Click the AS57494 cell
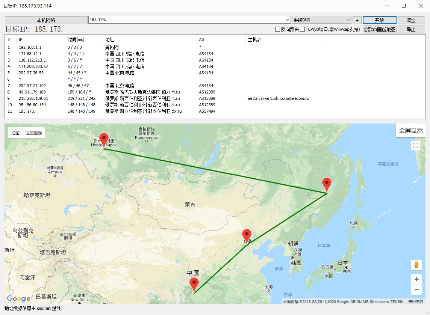 click(x=207, y=111)
